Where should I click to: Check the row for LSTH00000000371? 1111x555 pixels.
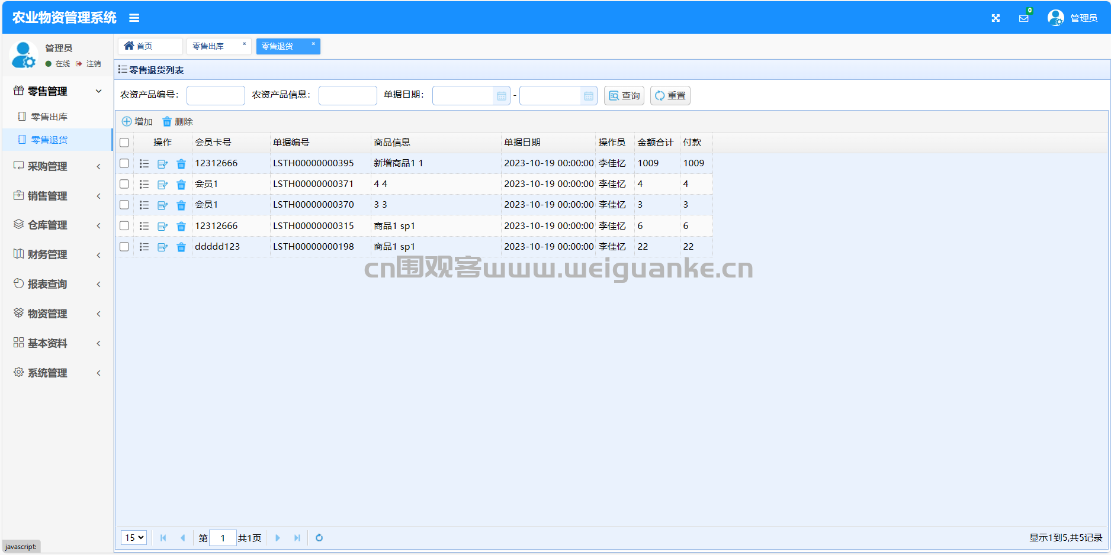124,184
